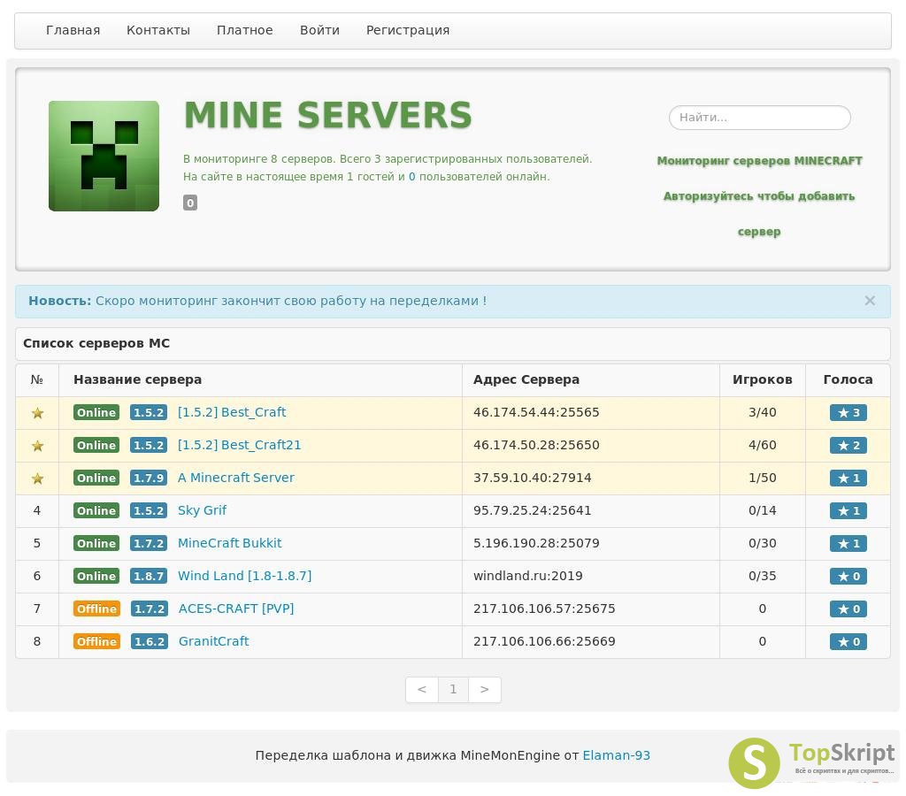Vote using the star badge for Best_Craft21
Image resolution: width=906 pixels, height=796 pixels.
pos(848,446)
